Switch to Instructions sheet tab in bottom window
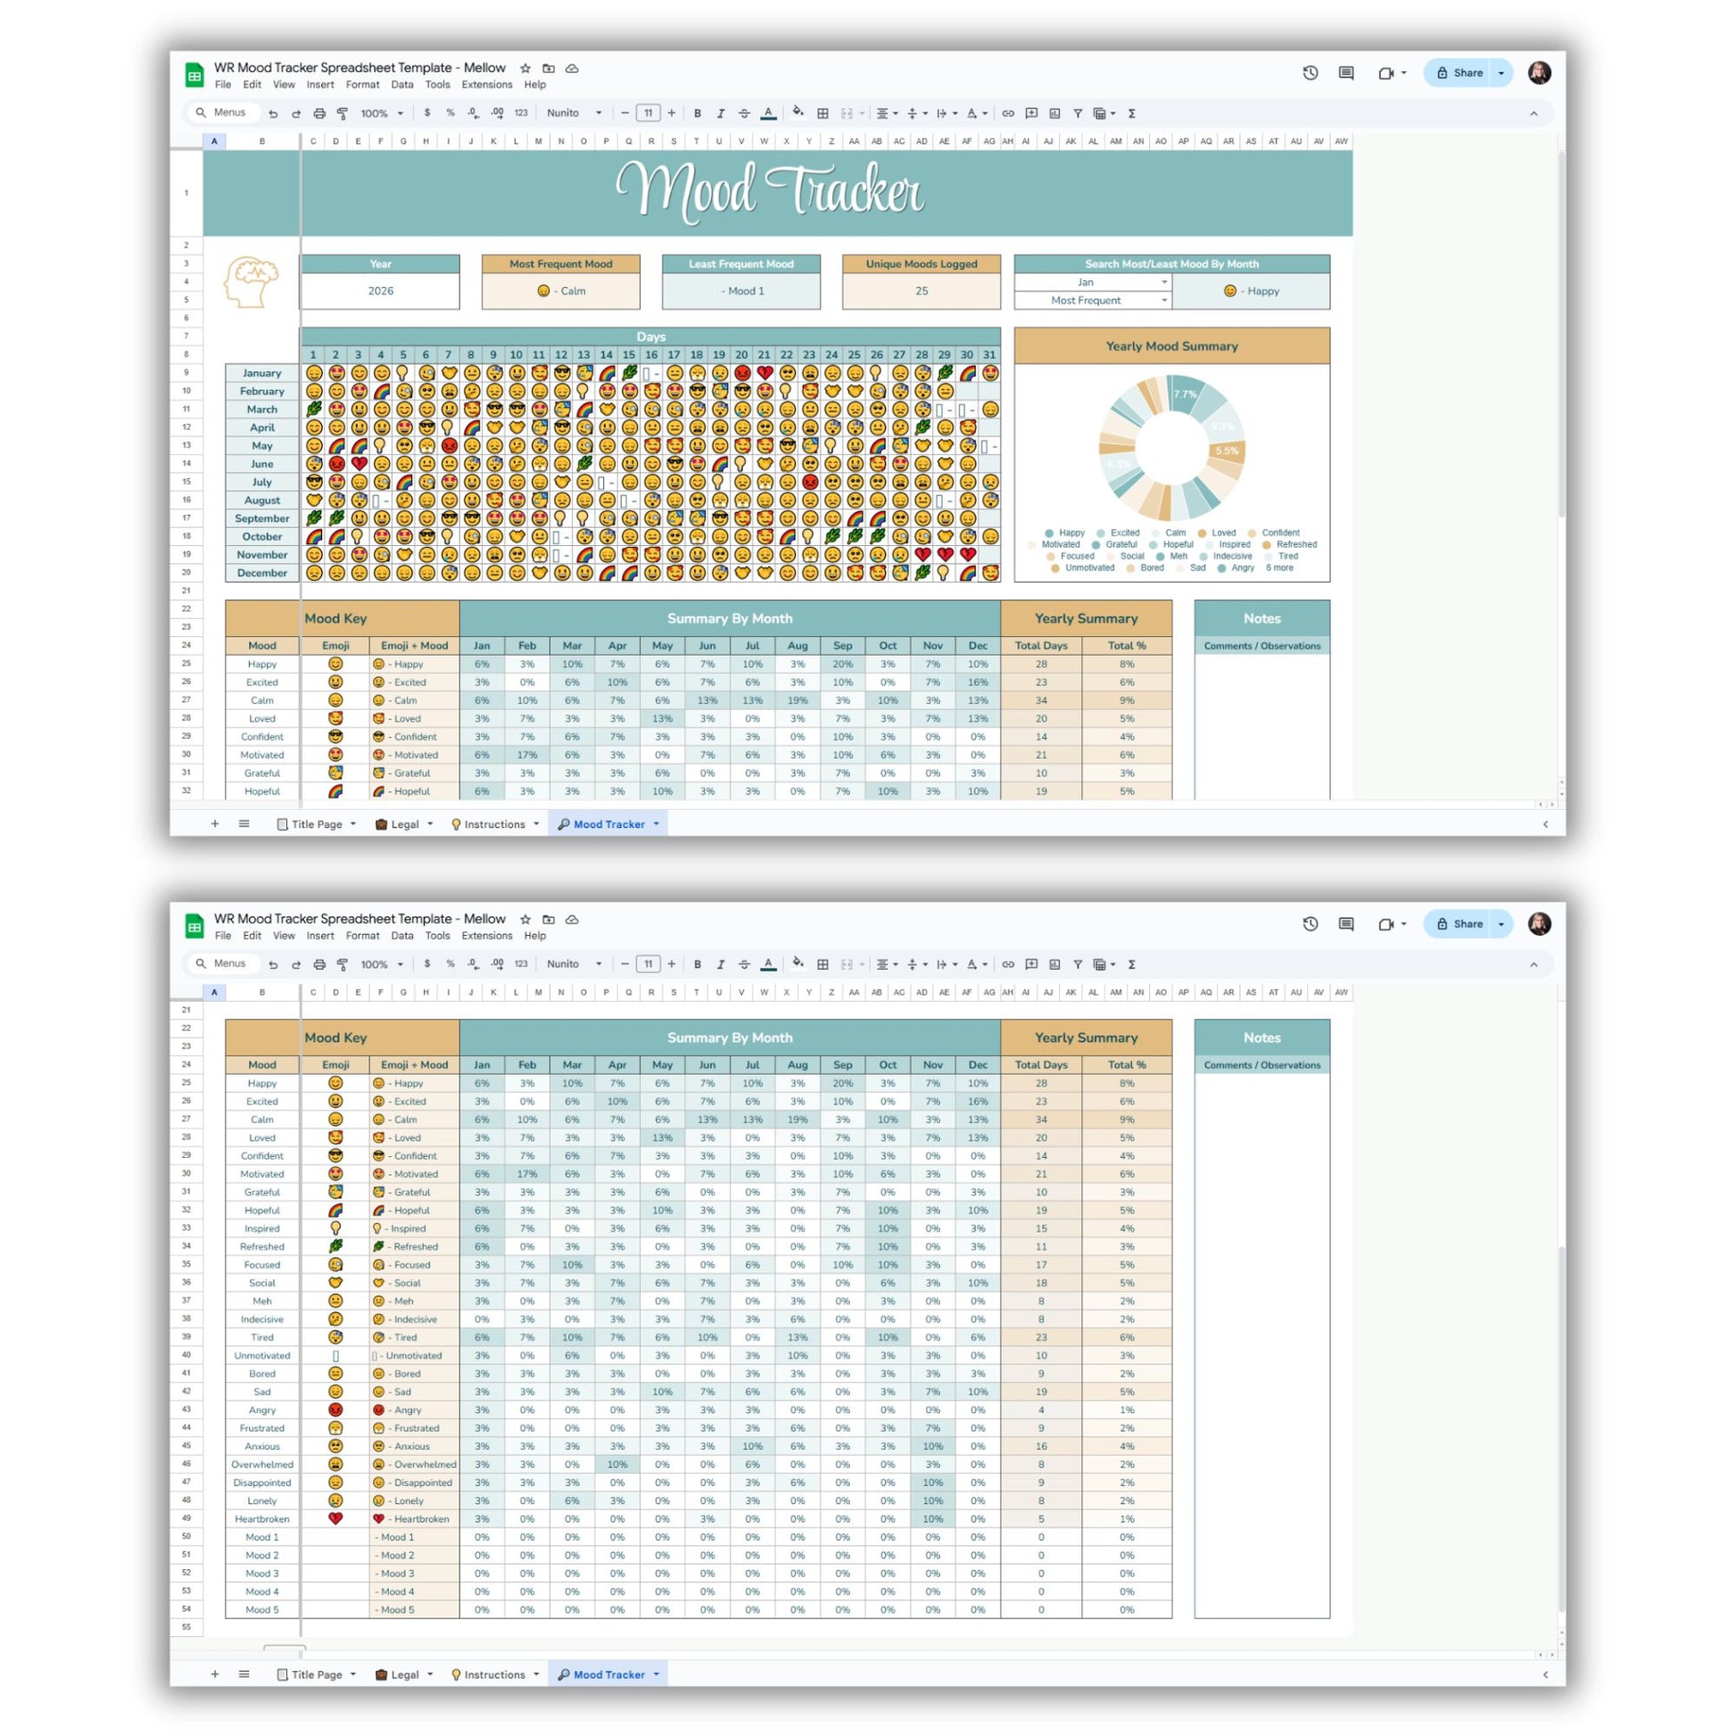Screen dimensions: 1736x1736 point(494,1674)
